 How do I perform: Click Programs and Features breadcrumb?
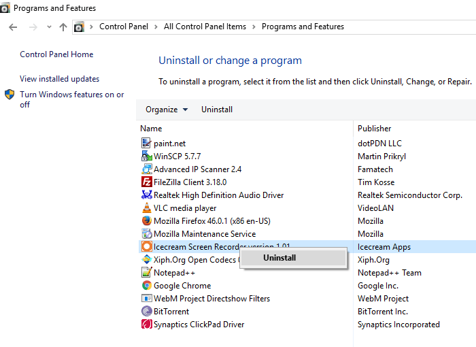[303, 27]
